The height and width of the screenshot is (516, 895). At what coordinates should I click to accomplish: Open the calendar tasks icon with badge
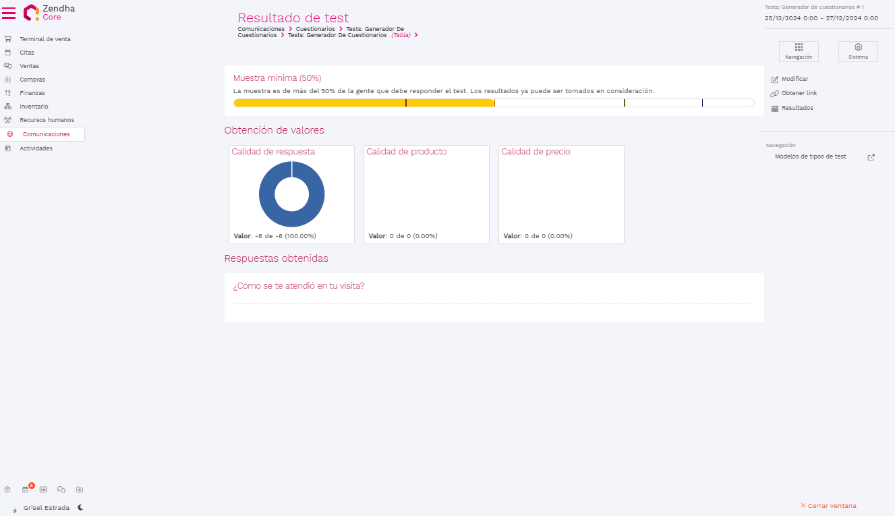point(26,490)
